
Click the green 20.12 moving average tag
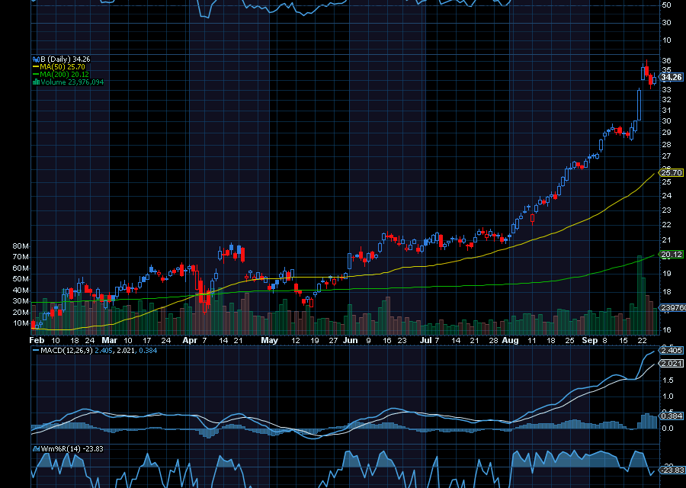(671, 254)
